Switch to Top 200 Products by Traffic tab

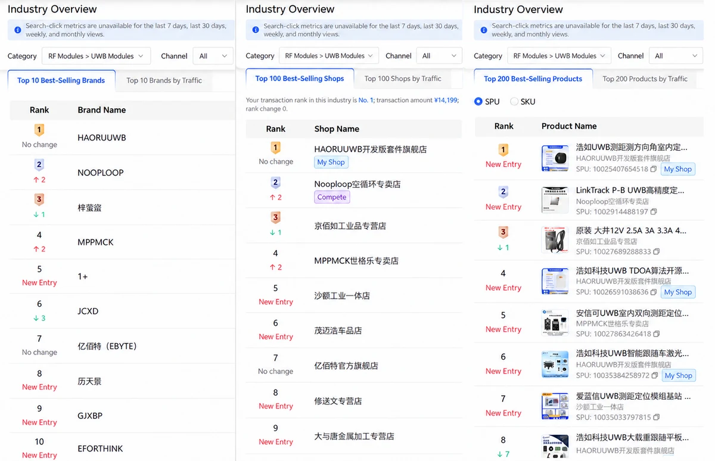coord(645,79)
